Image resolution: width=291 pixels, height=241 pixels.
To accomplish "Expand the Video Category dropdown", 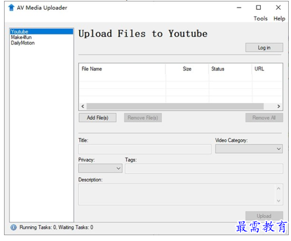I will 249,149.
